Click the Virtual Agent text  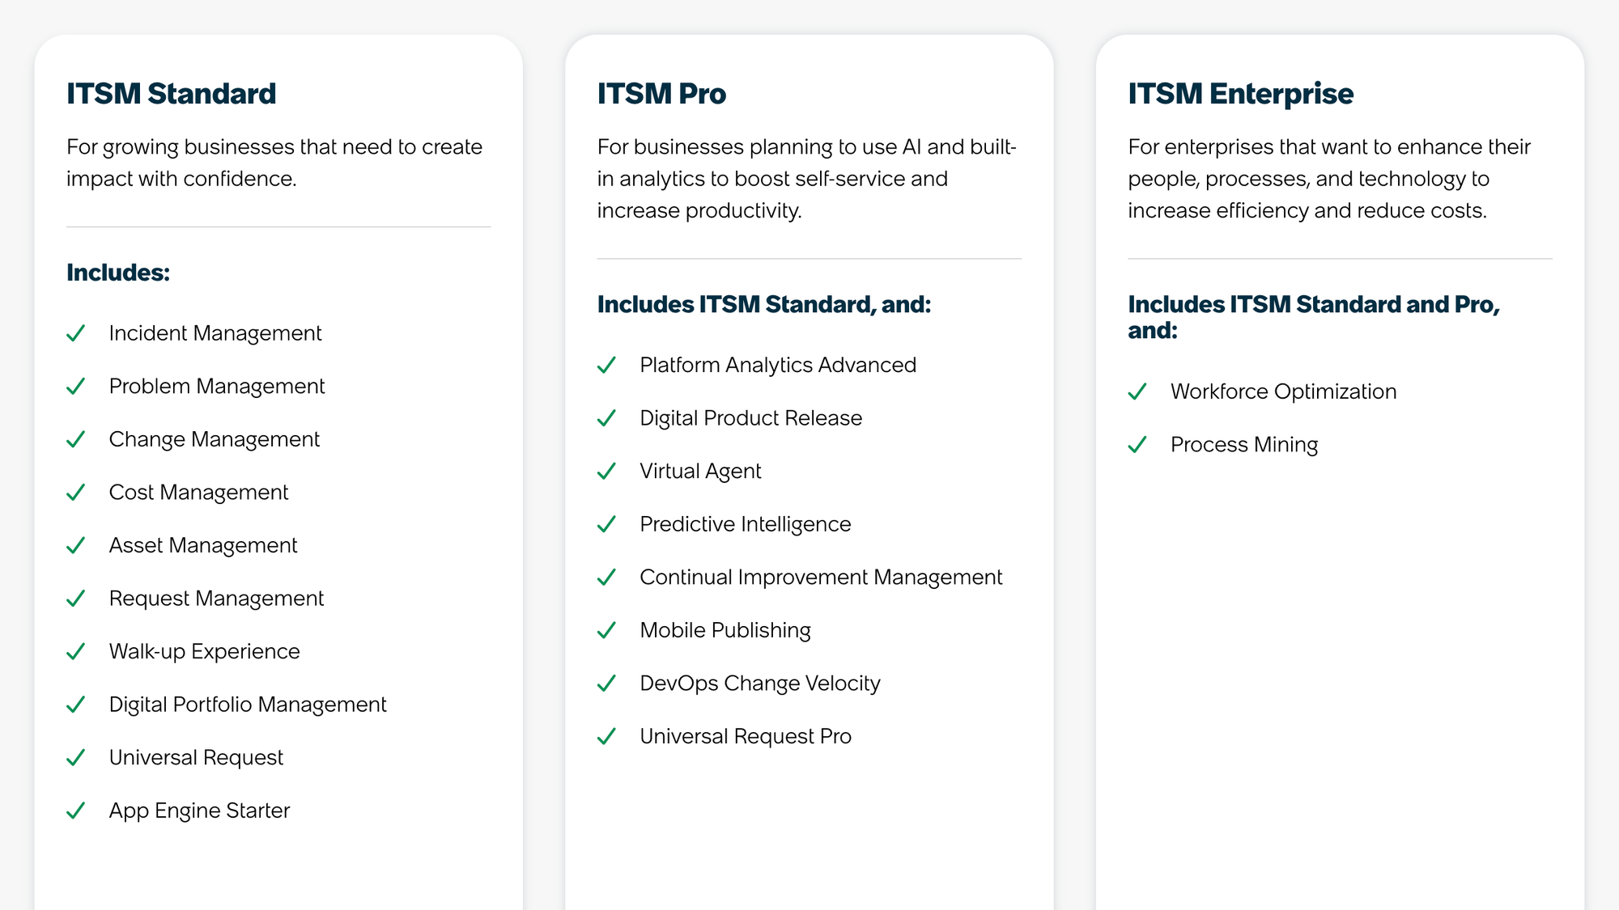click(x=701, y=472)
